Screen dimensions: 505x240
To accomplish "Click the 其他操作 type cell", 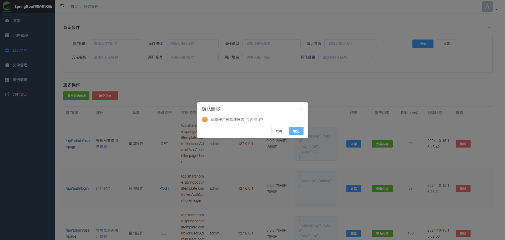I will [x=136, y=188].
